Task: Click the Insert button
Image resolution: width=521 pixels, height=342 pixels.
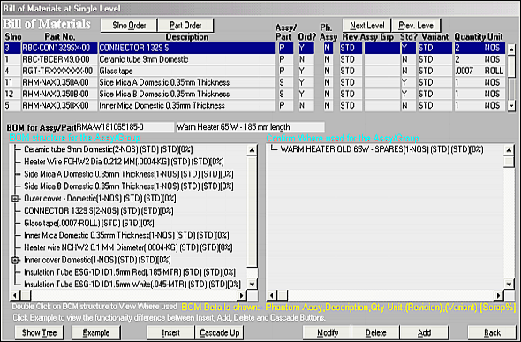Action: click(170, 332)
